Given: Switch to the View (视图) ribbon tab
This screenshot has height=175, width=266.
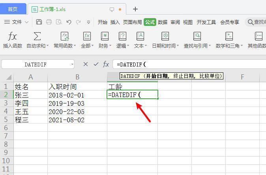Looking at the screenshot, I should [x=187, y=22].
